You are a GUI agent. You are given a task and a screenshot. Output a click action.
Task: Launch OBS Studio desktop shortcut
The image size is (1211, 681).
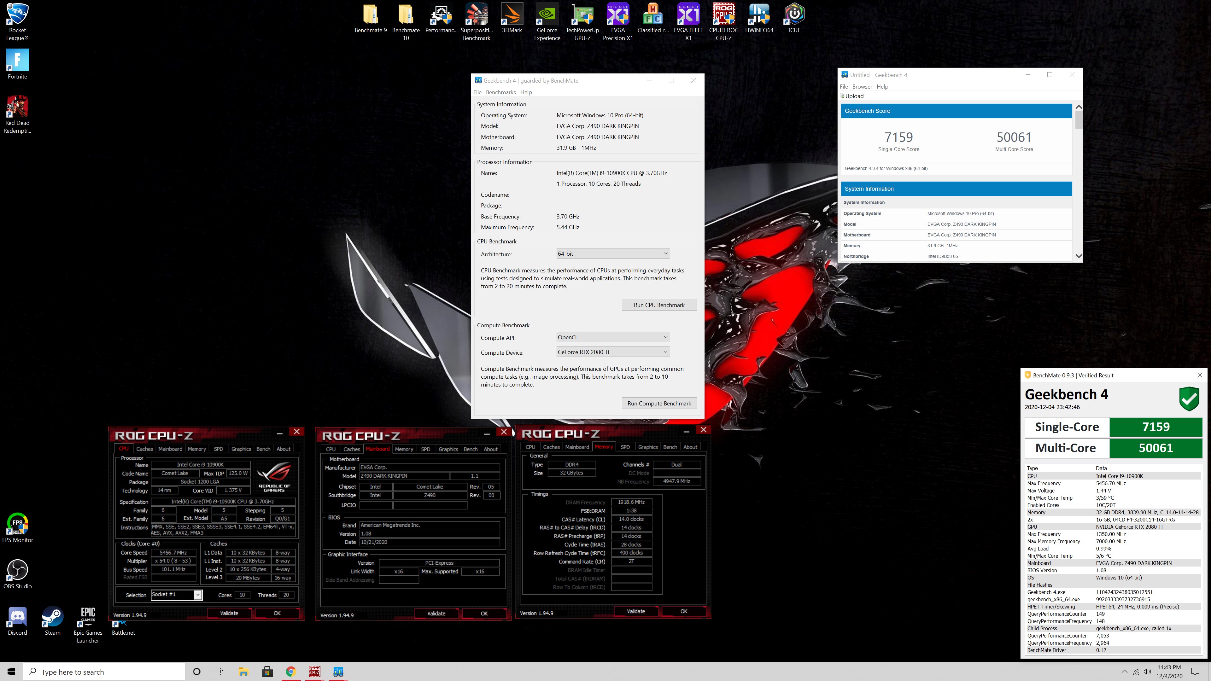17,574
